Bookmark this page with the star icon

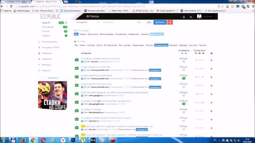click(x=222, y=6)
